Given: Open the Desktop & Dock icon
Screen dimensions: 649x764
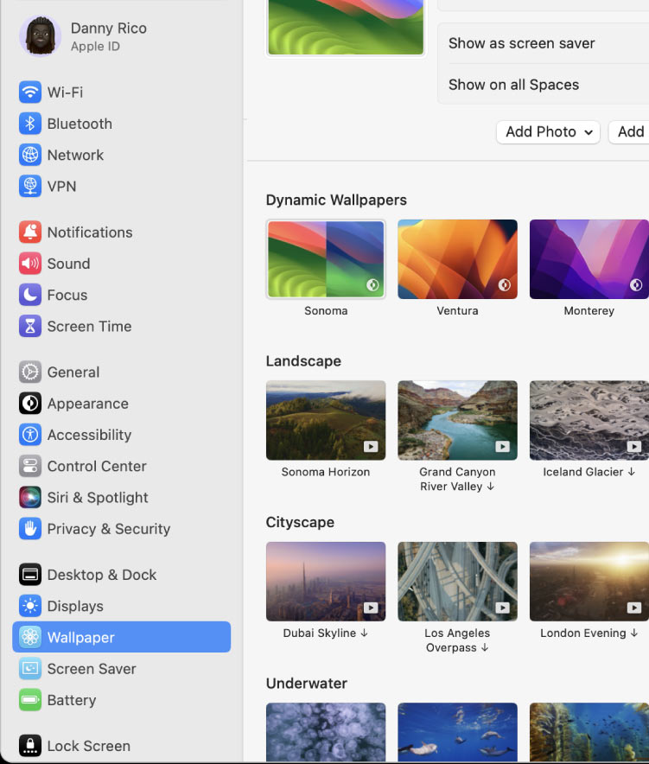Looking at the screenshot, I should pos(30,575).
